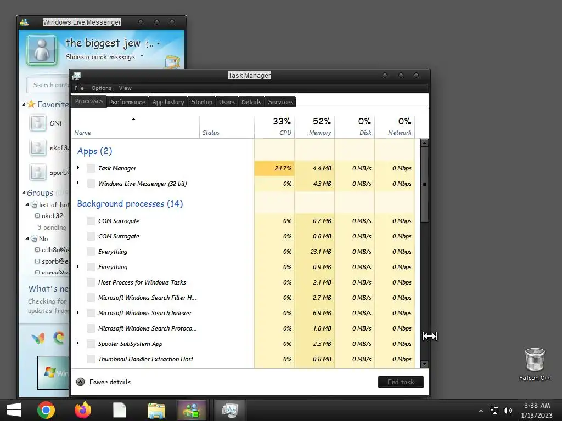The image size is (562, 421).
Task: Click the End task button
Action: [401, 382]
